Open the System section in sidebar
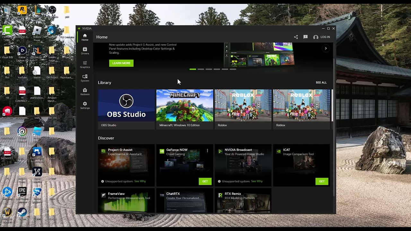 point(85,78)
